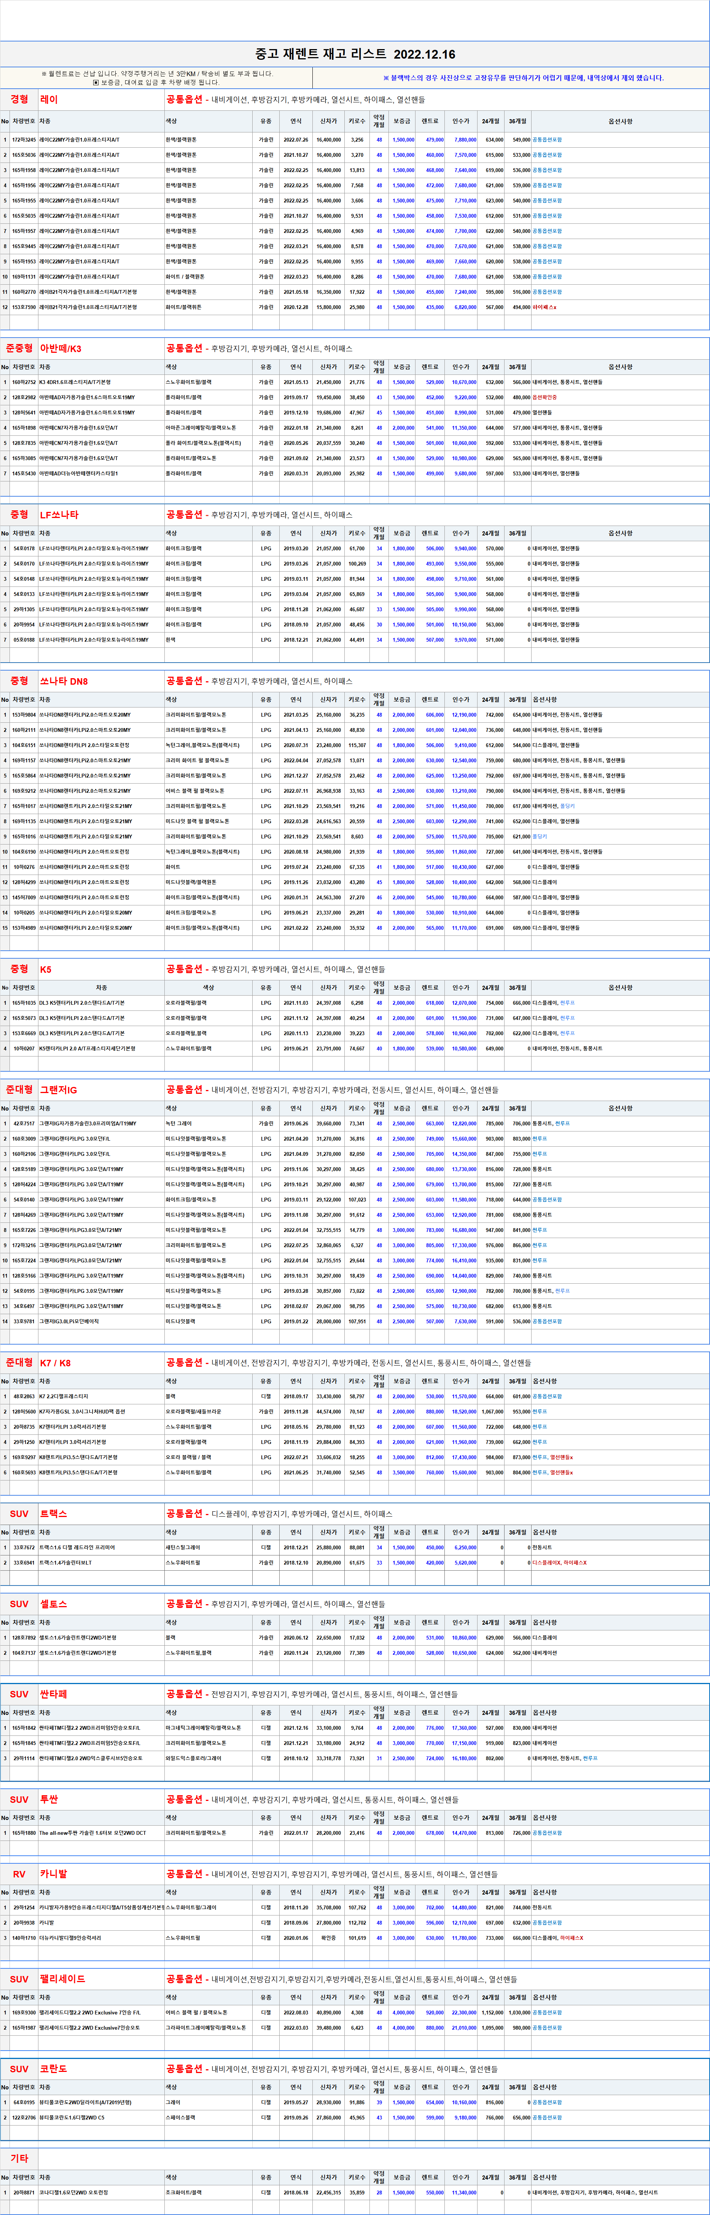The width and height of the screenshot is (710, 2215).
Task: Select the 기타 section heading
Action: point(19,2158)
